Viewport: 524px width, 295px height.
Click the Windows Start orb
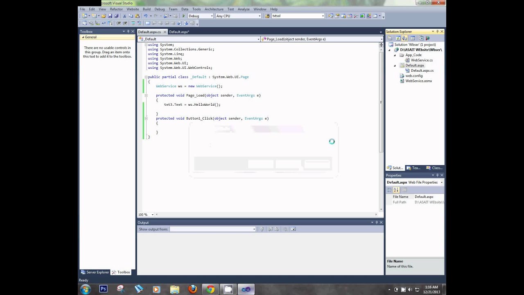coord(85,289)
